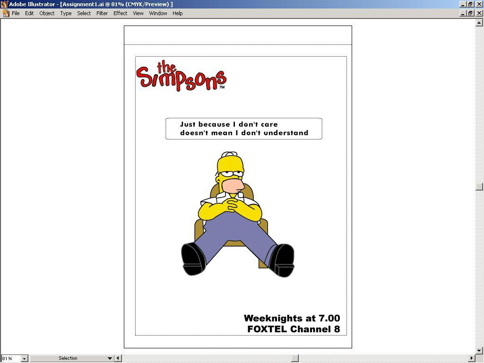
Task: Open the View menu
Action: pos(138,13)
